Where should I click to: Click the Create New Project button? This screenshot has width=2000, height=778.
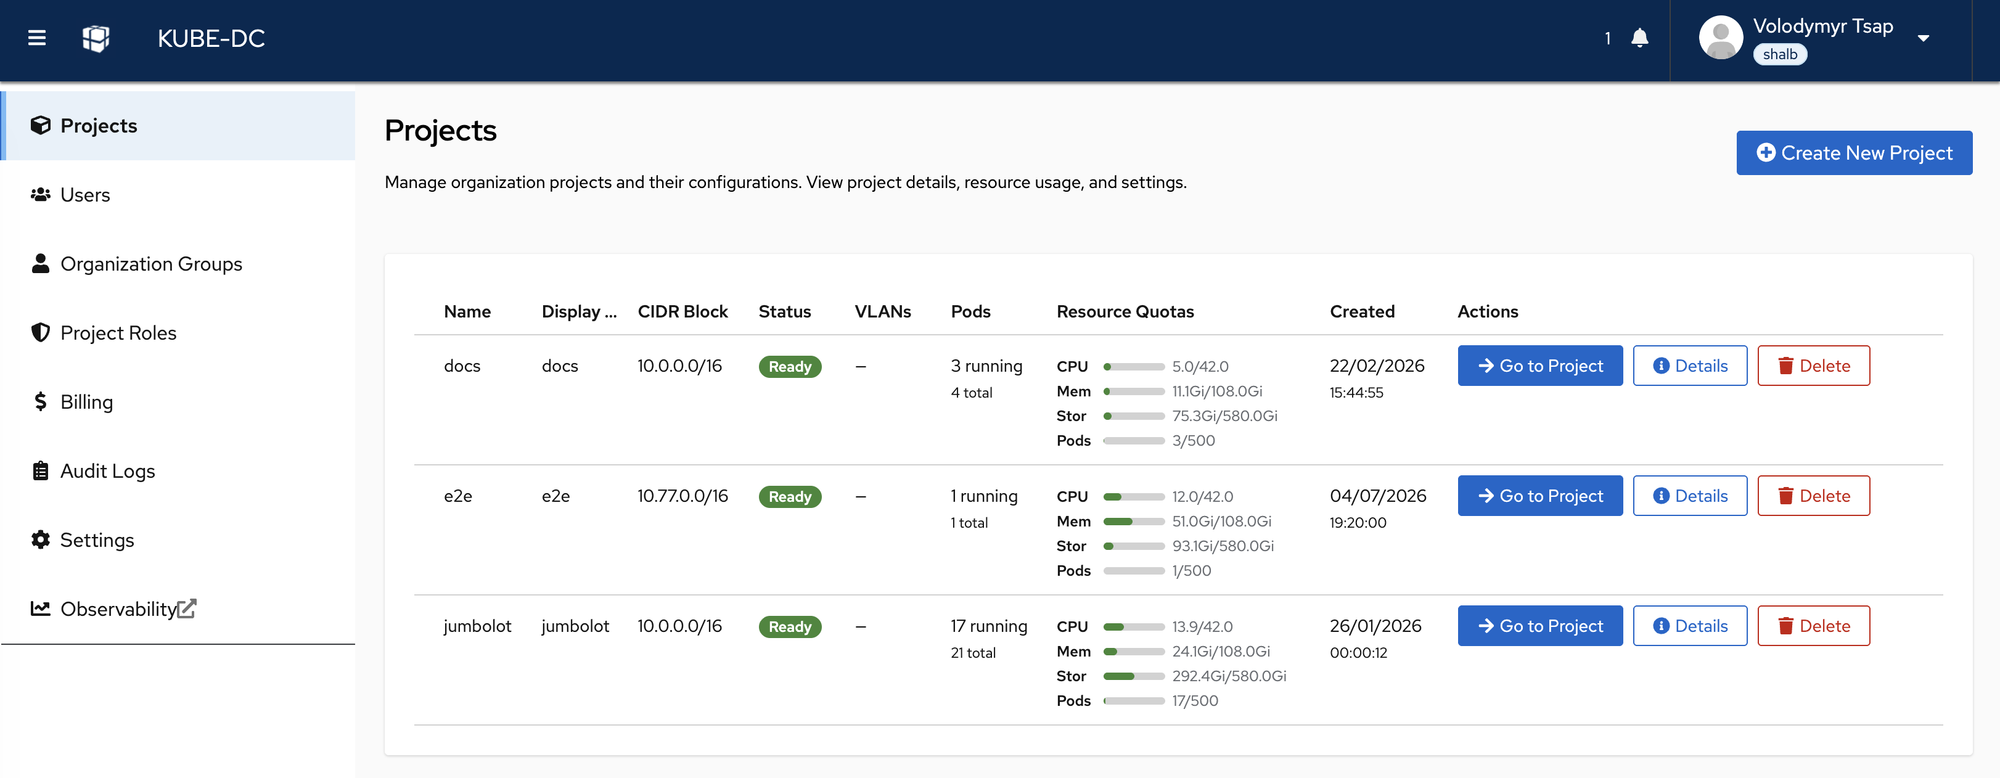(1853, 153)
